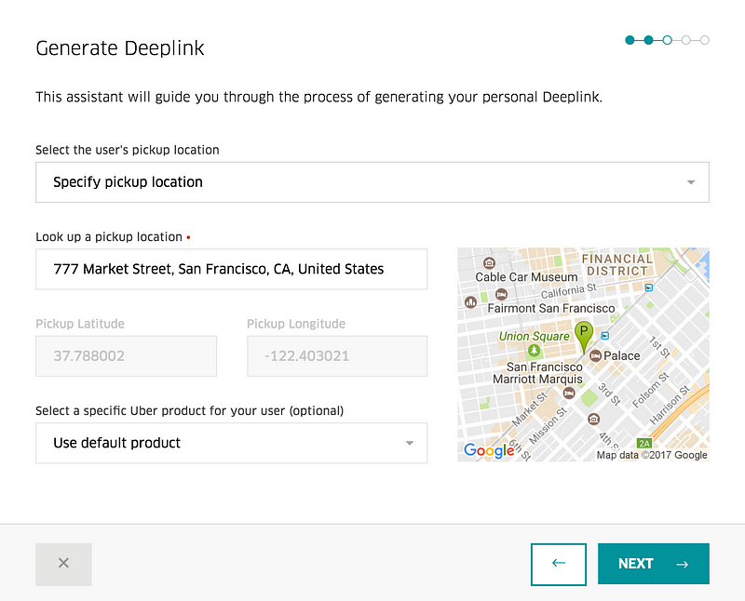Click the green P pickup marker on map

(x=584, y=336)
